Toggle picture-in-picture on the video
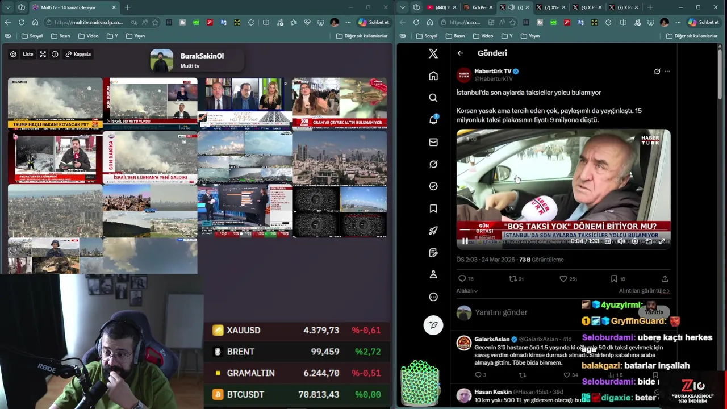Viewport: 727px width, 409px height. pos(649,241)
